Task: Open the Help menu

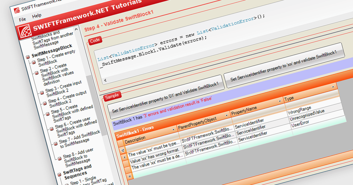Action: pyautogui.click(x=37, y=16)
